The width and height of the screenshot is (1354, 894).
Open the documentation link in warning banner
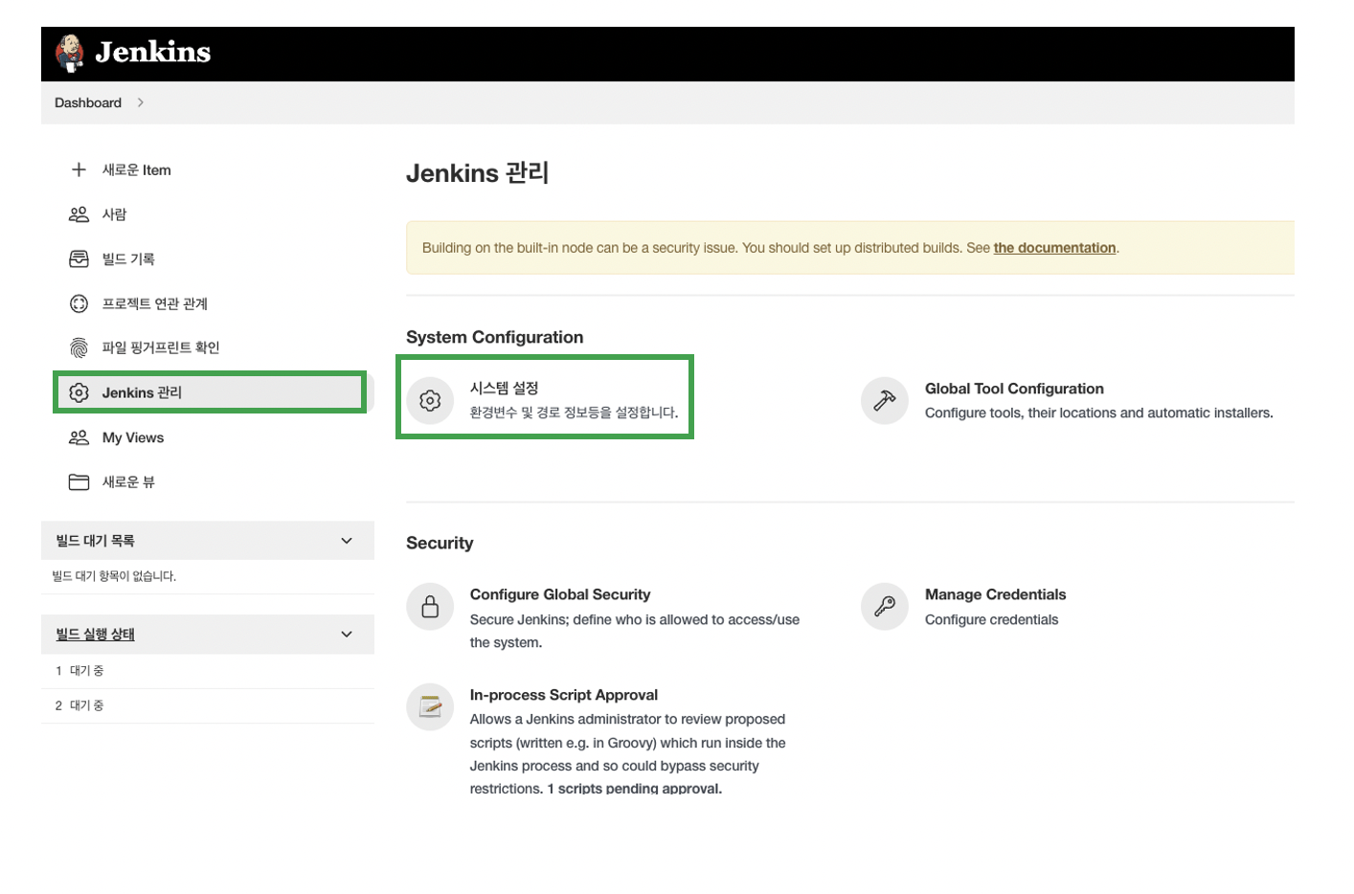tap(1054, 248)
